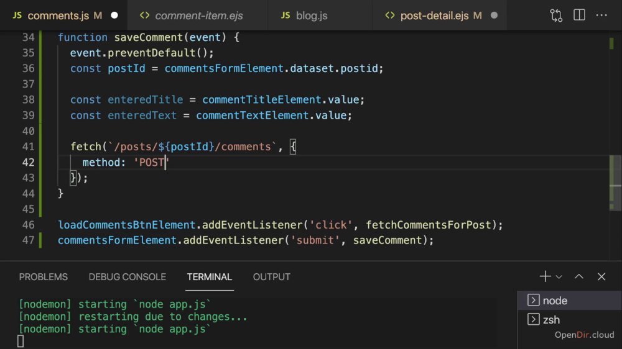
Task: Create a new terminal with plus icon
Action: coord(545,276)
